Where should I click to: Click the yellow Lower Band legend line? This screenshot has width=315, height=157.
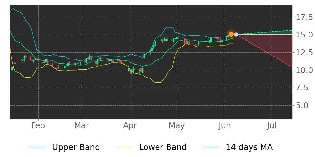pos(124,147)
